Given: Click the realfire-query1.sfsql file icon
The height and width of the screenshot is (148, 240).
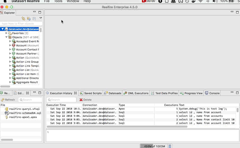Looking at the screenshot, I should click(6, 109).
